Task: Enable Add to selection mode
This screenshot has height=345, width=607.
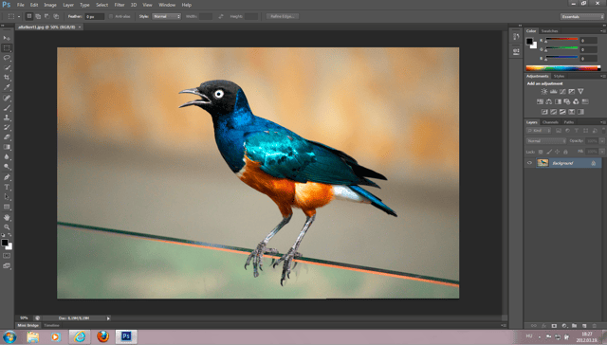Action: click(x=38, y=17)
